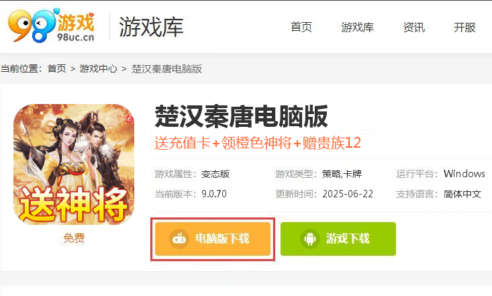Click the green 游戏下载 button
This screenshot has width=492, height=296.
point(338,239)
